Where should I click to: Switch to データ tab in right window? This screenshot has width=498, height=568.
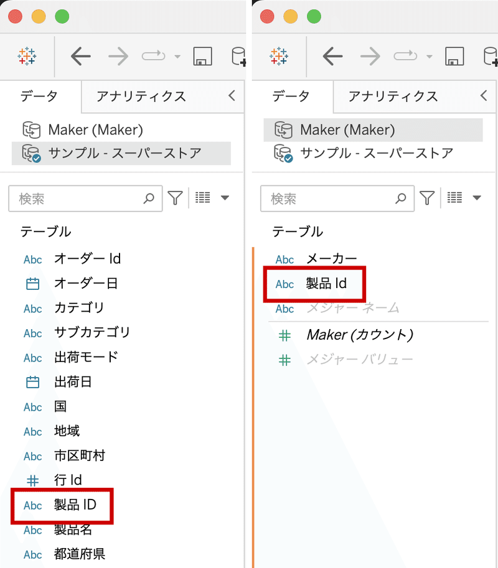[x=291, y=96]
